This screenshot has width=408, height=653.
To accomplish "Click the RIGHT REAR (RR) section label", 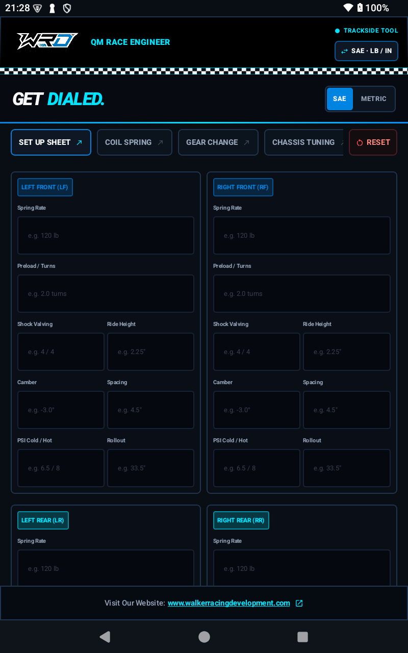I will pyautogui.click(x=241, y=520).
